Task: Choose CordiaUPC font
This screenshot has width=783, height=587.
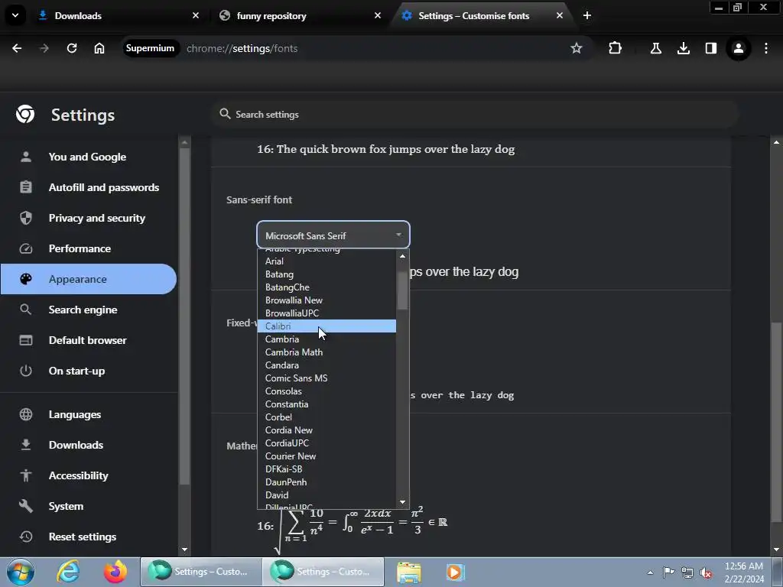Action: point(327,443)
